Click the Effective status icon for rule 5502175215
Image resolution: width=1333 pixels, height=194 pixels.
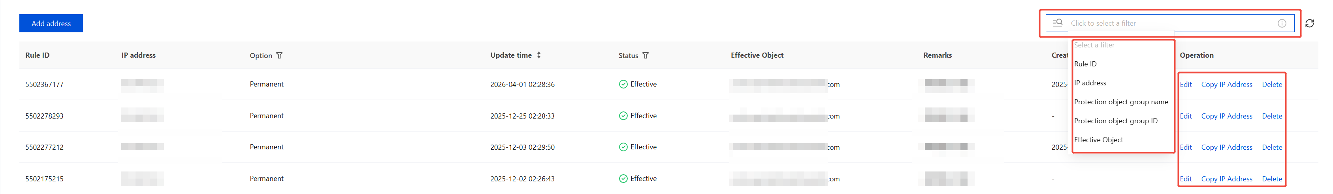coord(623,179)
